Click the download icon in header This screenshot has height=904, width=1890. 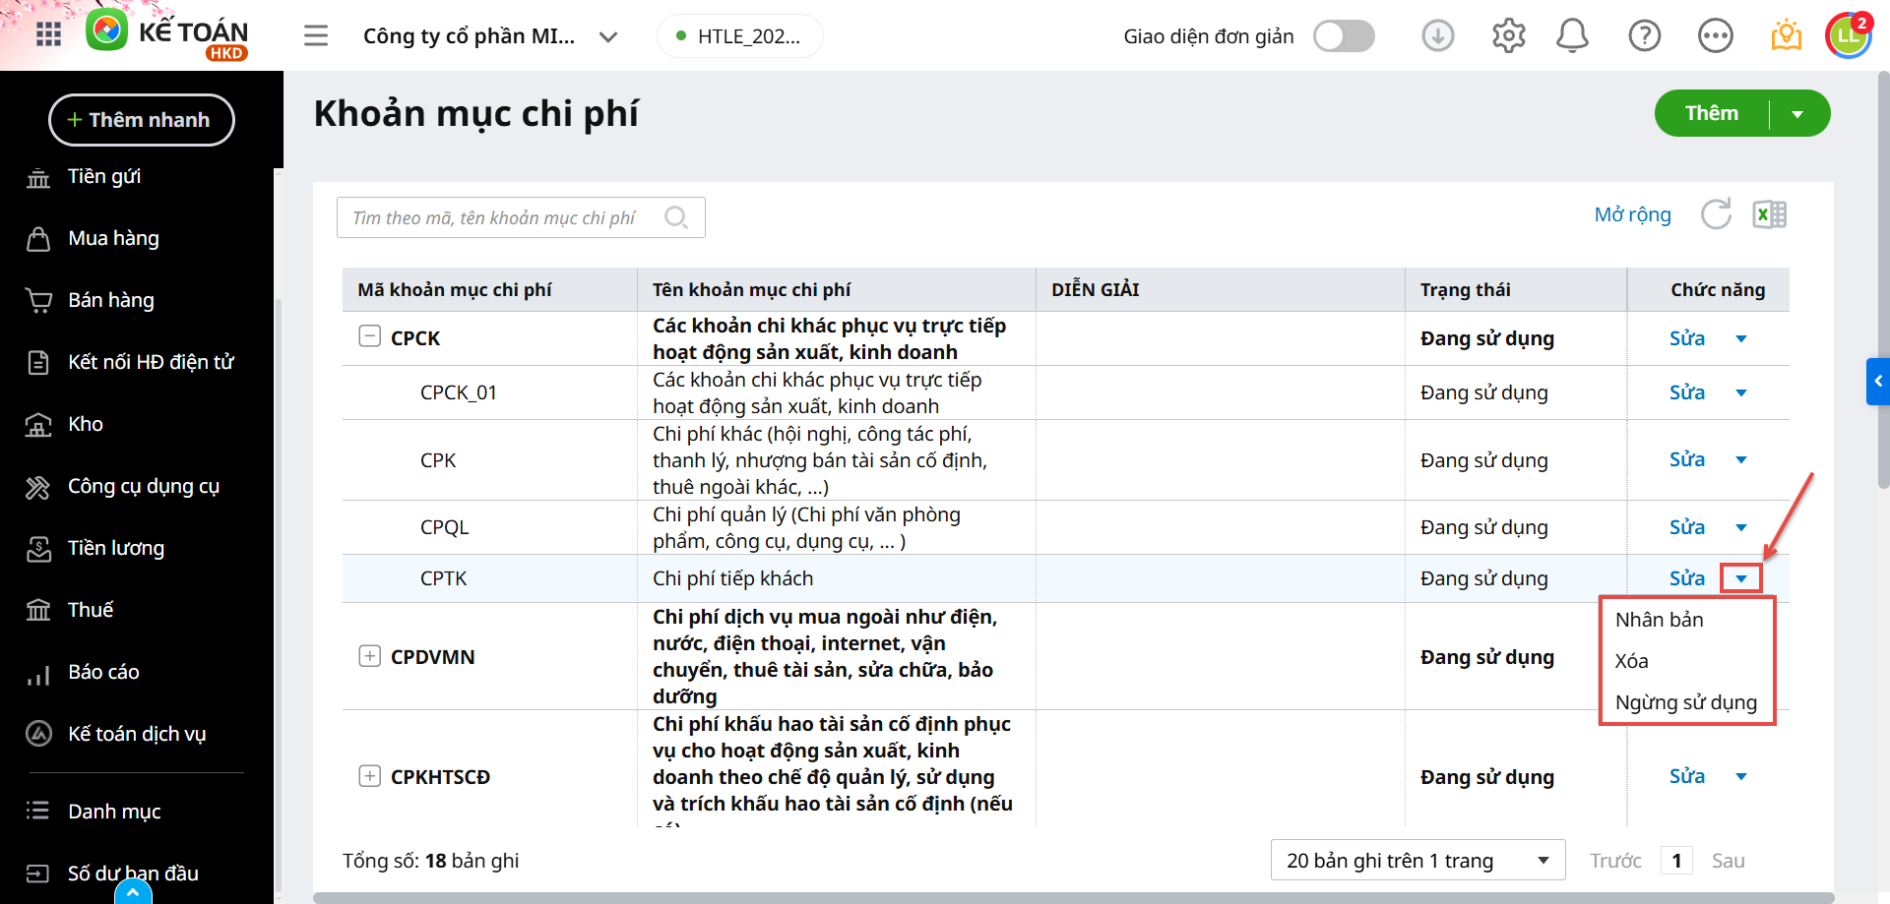pos(1437,36)
